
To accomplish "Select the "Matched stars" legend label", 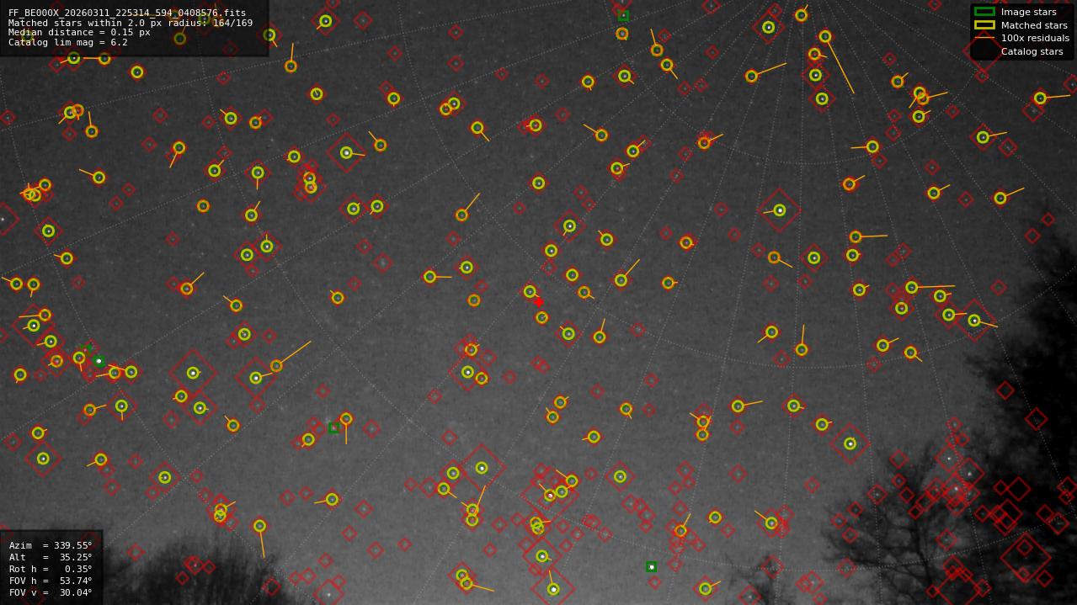I will (x=1034, y=25).
